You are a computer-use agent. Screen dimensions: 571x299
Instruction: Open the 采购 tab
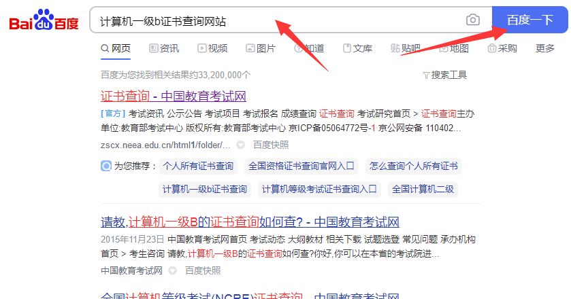pyautogui.click(x=502, y=48)
